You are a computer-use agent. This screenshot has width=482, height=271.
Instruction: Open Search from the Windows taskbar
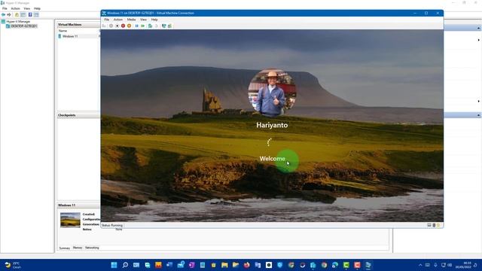pyautogui.click(x=125, y=265)
